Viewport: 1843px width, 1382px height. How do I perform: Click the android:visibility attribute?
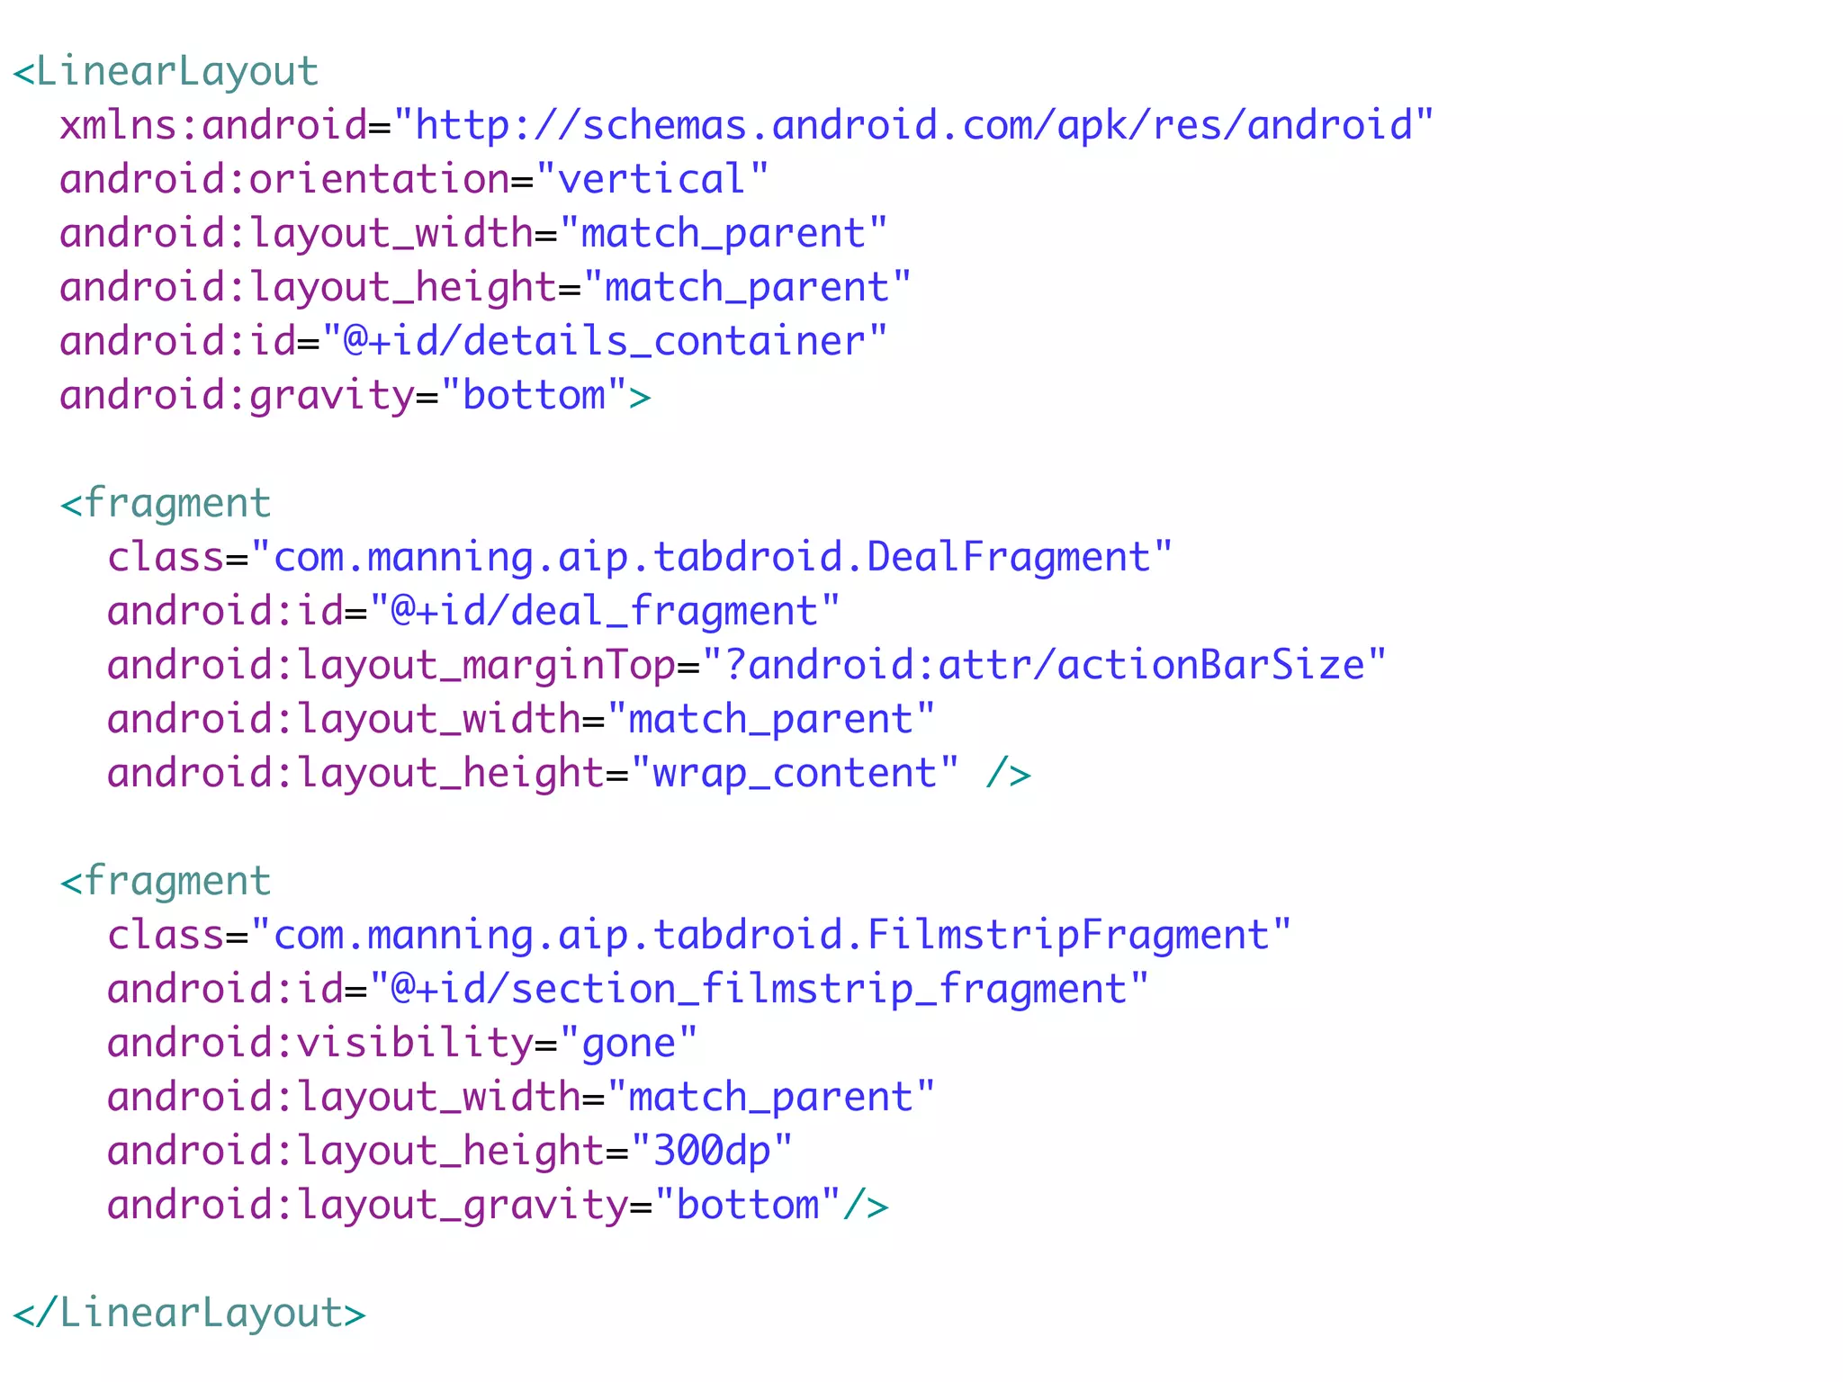320,1045
